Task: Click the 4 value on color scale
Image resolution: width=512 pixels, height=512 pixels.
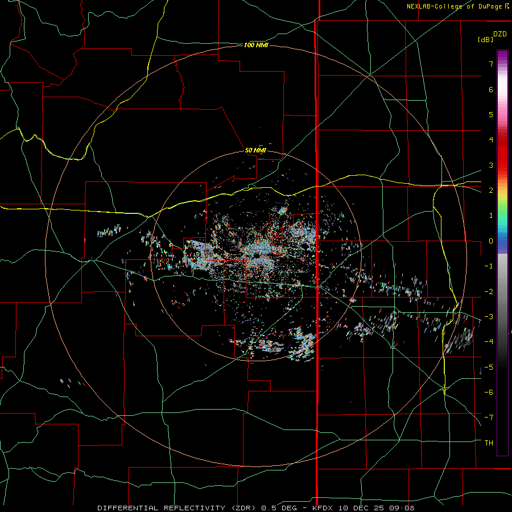Action: point(491,140)
